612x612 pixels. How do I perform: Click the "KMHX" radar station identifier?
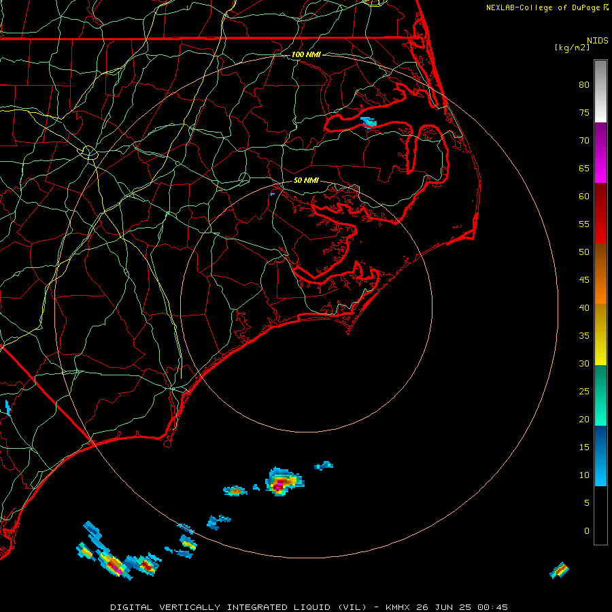398,607
